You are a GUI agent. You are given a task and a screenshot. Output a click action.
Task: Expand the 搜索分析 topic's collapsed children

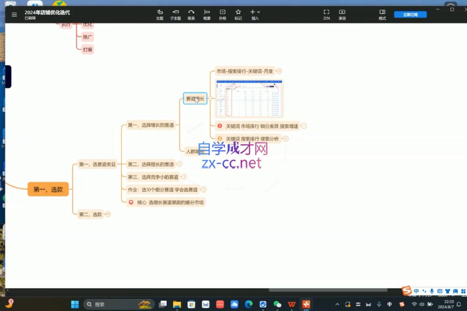pos(286,139)
